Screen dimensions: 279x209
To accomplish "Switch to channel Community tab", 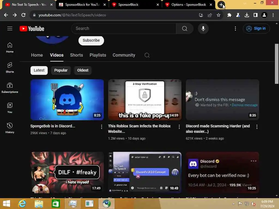I will [x=124, y=55].
